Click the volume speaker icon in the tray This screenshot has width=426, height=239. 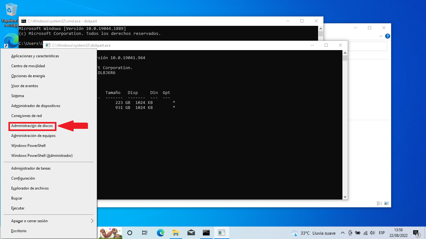pos(372,233)
